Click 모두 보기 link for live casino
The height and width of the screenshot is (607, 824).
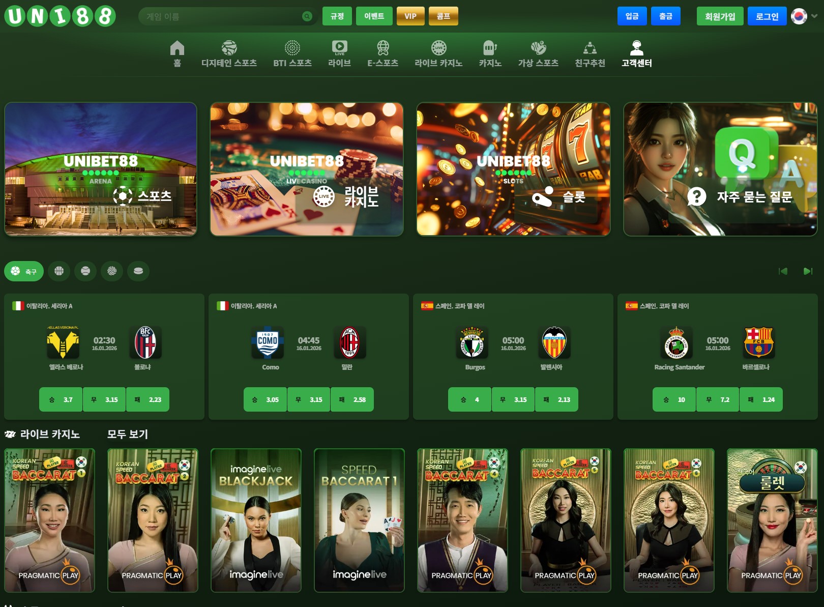coord(127,434)
